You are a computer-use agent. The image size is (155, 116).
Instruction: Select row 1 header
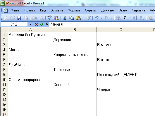pyautogui.click(x=4, y=35)
